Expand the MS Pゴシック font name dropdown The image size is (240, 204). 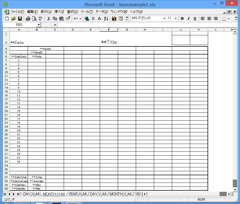pos(164,19)
